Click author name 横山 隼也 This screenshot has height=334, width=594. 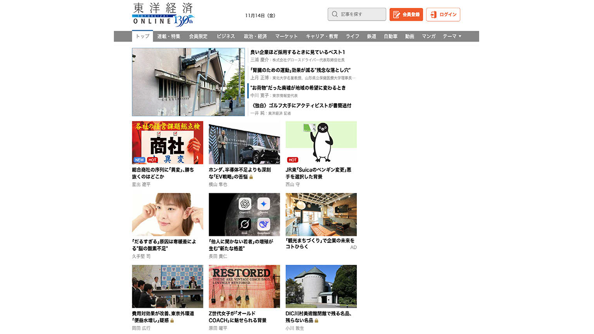(218, 185)
